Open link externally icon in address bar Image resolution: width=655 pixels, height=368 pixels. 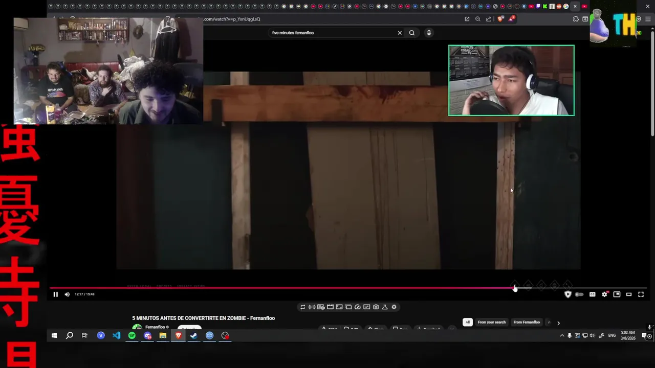tap(467, 19)
